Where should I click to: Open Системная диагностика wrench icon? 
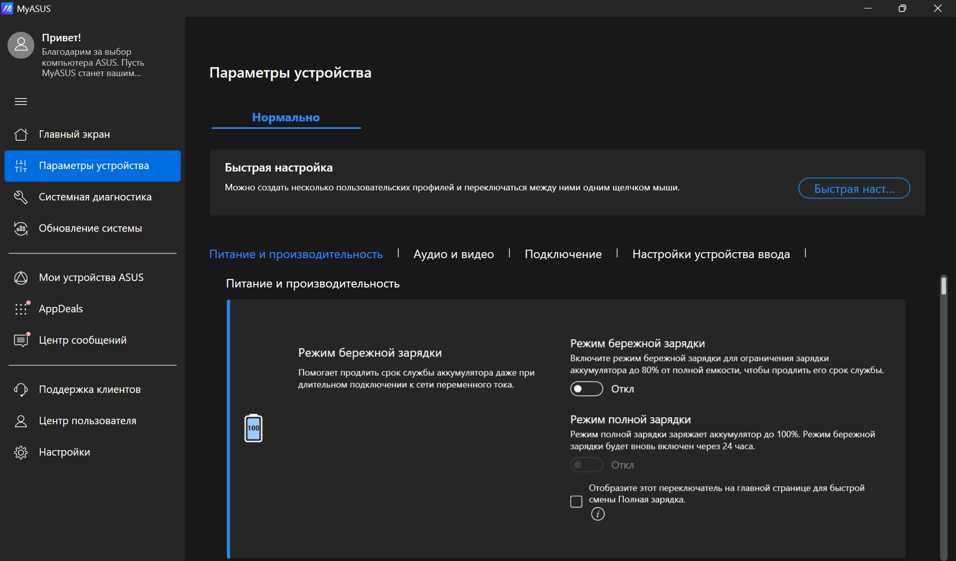21,197
